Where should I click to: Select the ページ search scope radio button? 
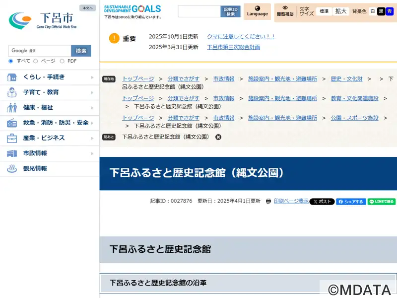(x=35, y=61)
